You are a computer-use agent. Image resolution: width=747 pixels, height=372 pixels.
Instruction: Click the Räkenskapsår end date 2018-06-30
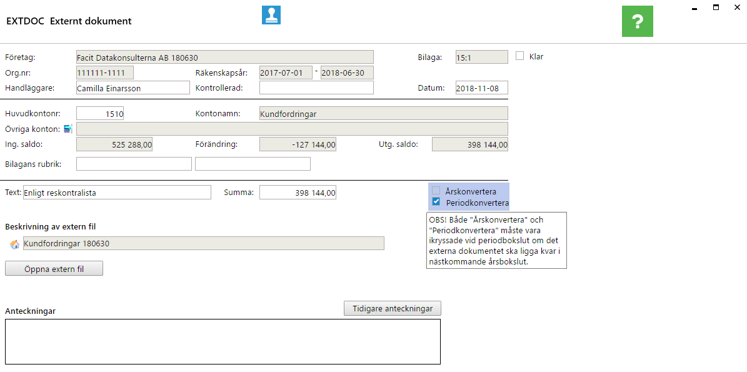[348, 73]
